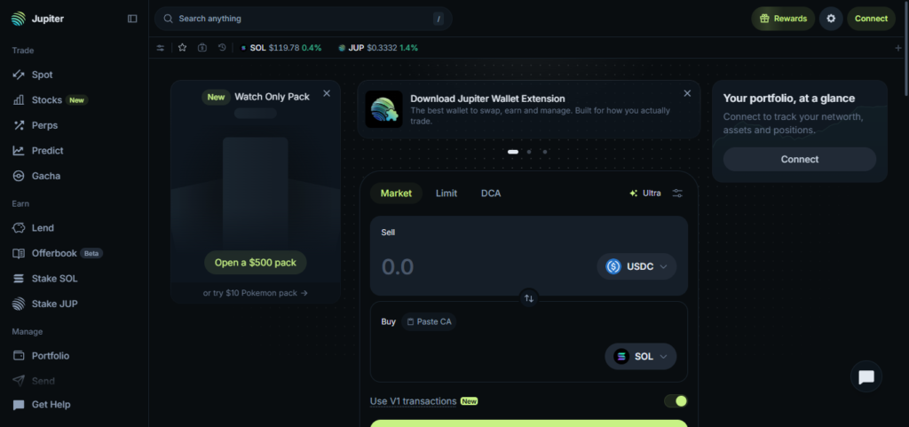
Task: Click the Jupiter Wallet Extension logo
Action: tap(383, 109)
